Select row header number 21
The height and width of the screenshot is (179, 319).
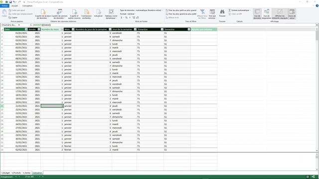point(2,106)
